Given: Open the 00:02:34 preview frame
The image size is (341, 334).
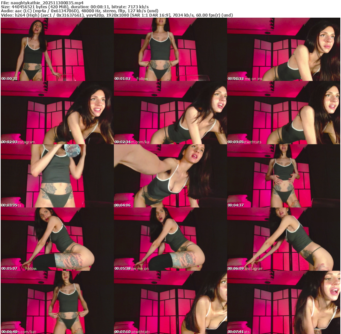Looking at the screenshot, I should click(170, 113).
